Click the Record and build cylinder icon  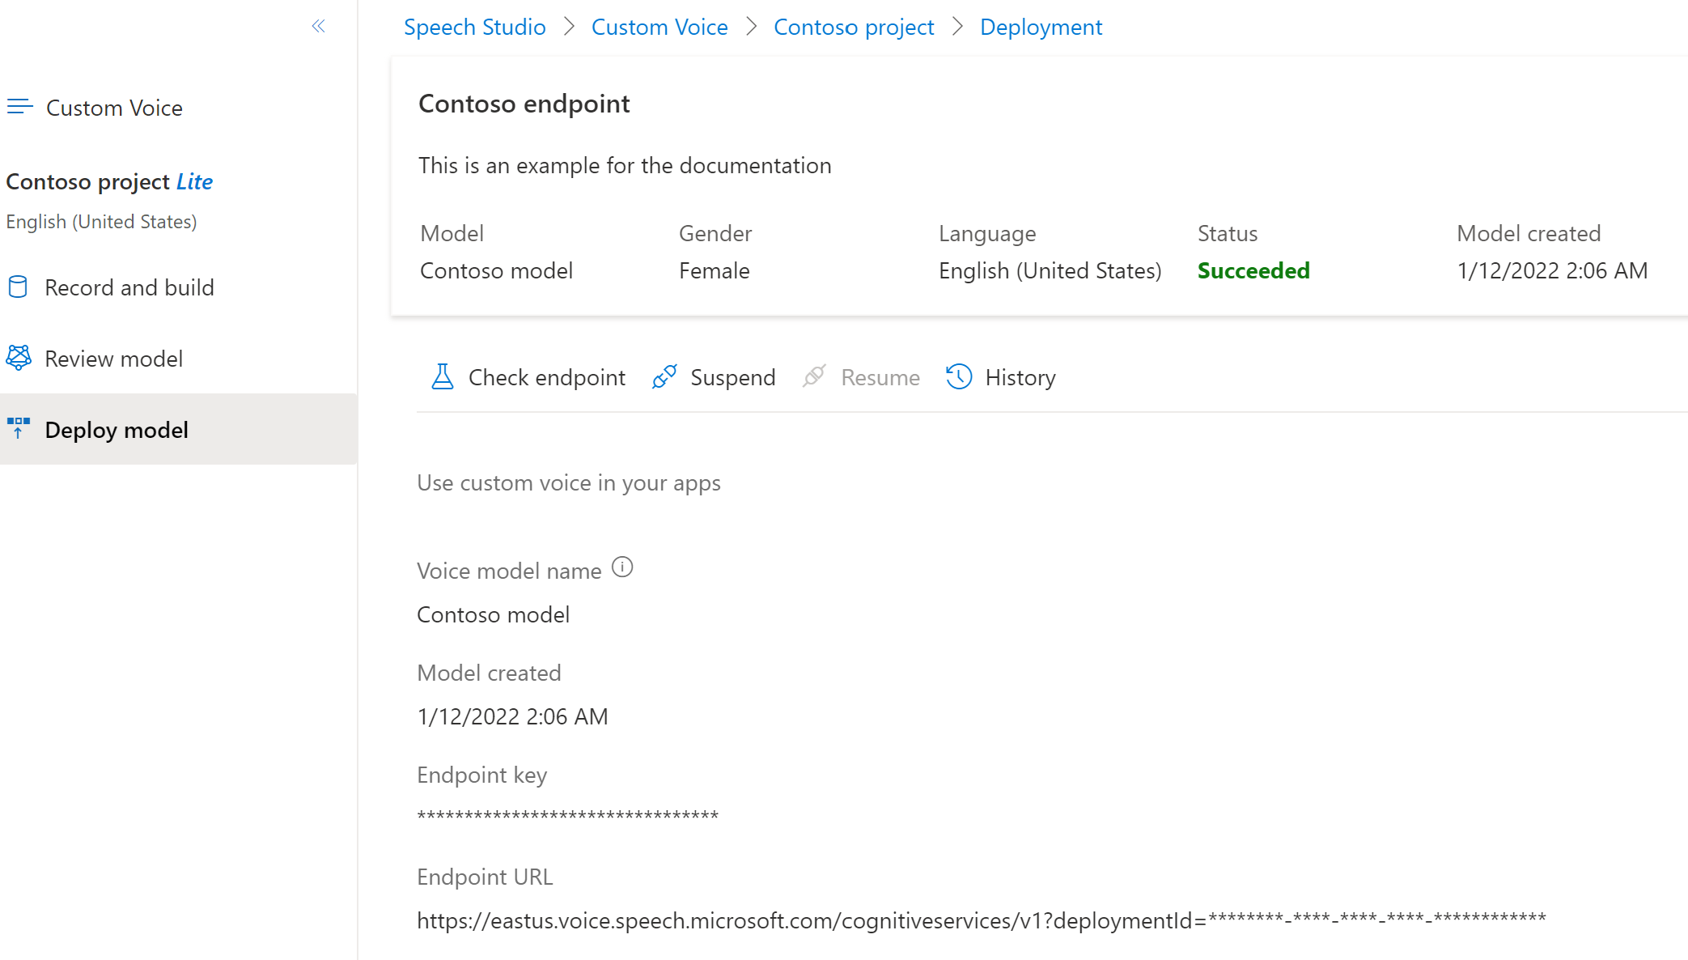[x=18, y=287]
